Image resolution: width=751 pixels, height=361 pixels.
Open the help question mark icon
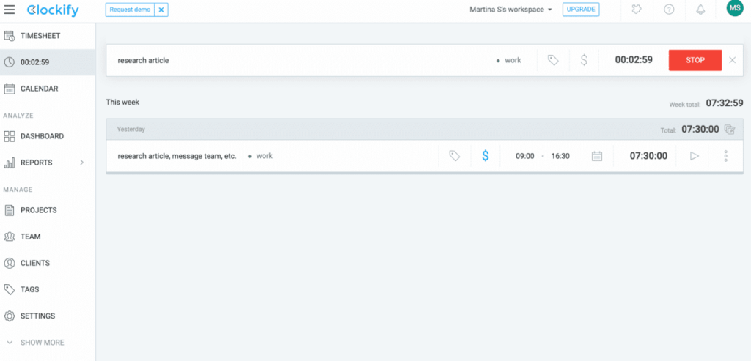[x=668, y=10]
